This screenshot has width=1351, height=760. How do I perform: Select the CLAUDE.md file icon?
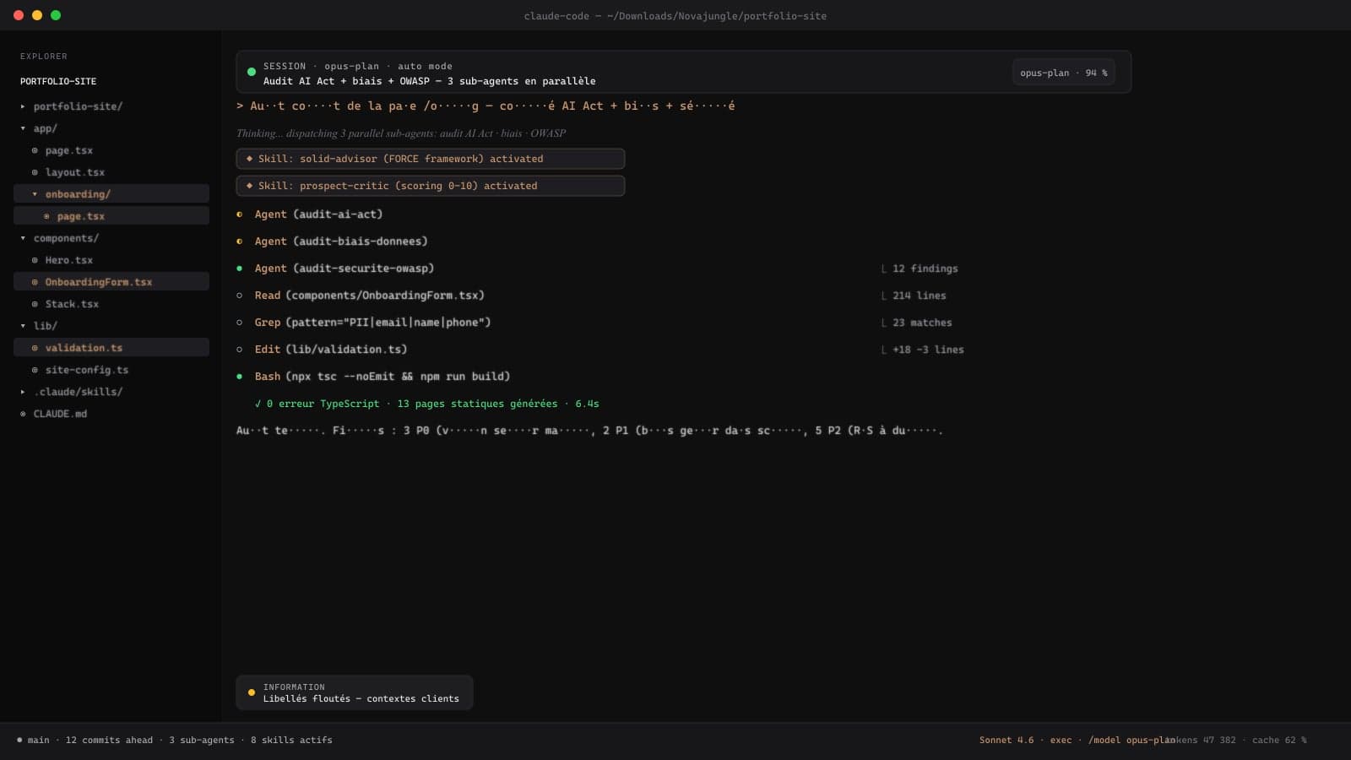(x=22, y=414)
